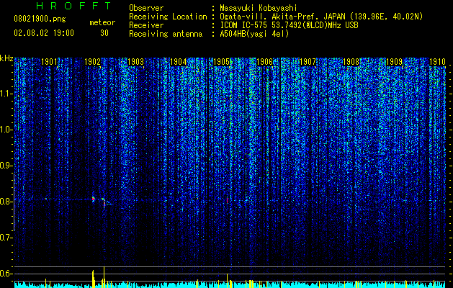
Task: Click the 1903 time marker
Action: [135, 62]
